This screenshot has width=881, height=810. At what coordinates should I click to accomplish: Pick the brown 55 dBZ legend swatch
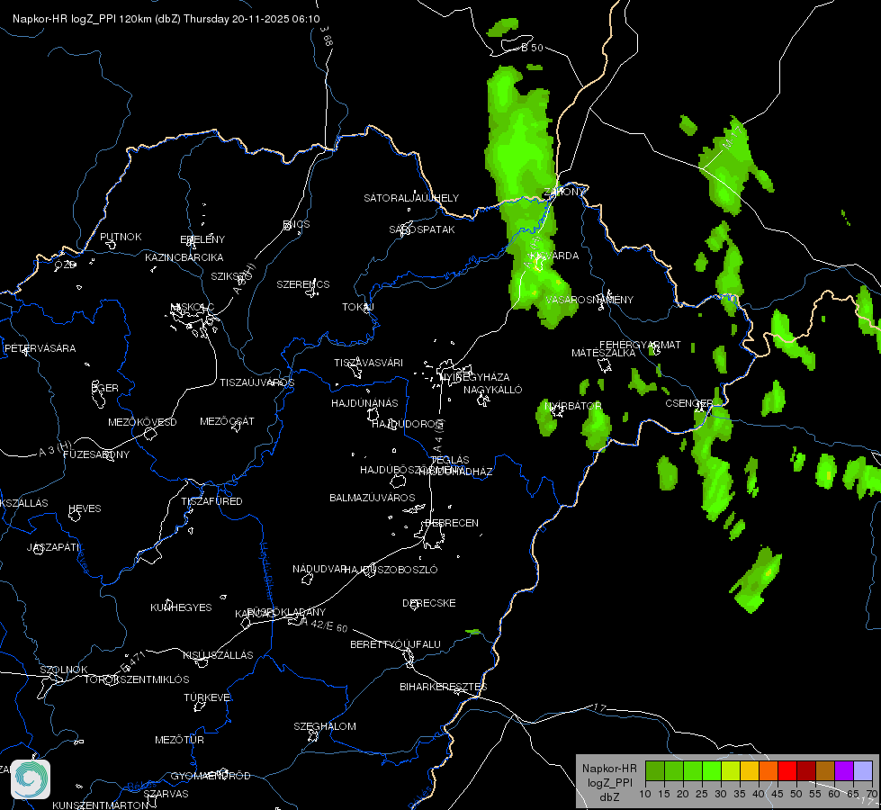point(825,771)
